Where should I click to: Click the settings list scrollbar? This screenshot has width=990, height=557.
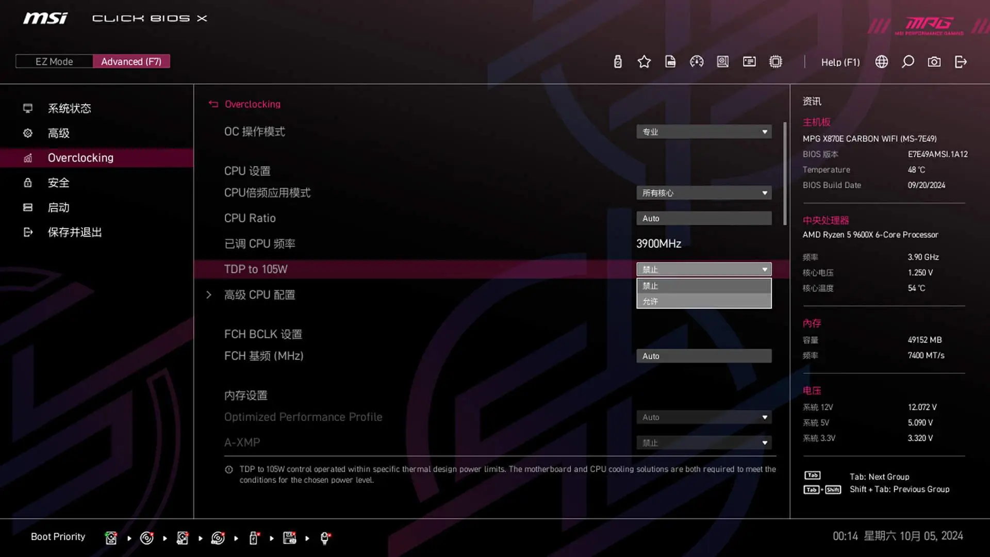pyautogui.click(x=785, y=173)
